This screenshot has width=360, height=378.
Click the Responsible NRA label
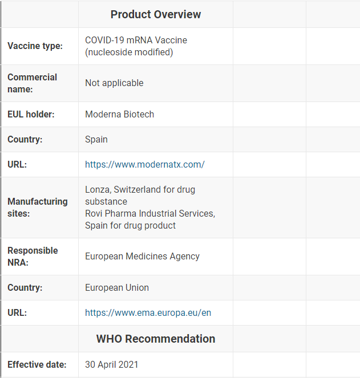tap(33, 257)
